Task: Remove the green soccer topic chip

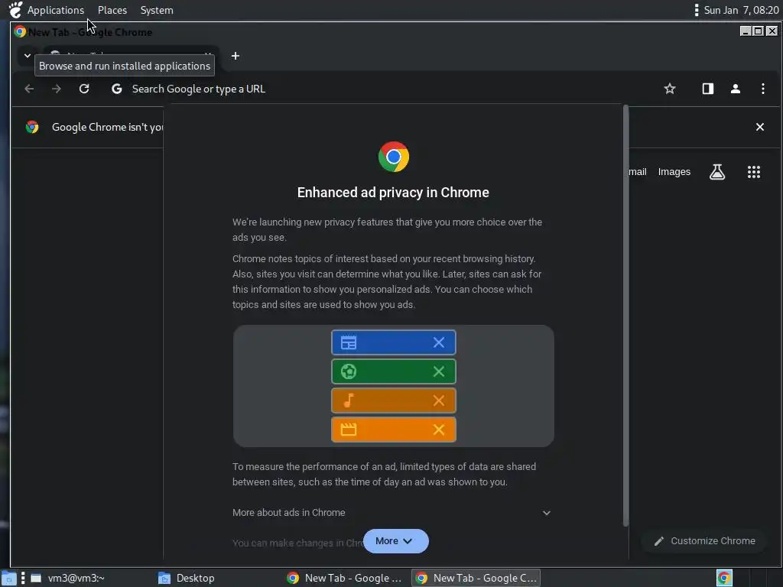Action: 438,371
